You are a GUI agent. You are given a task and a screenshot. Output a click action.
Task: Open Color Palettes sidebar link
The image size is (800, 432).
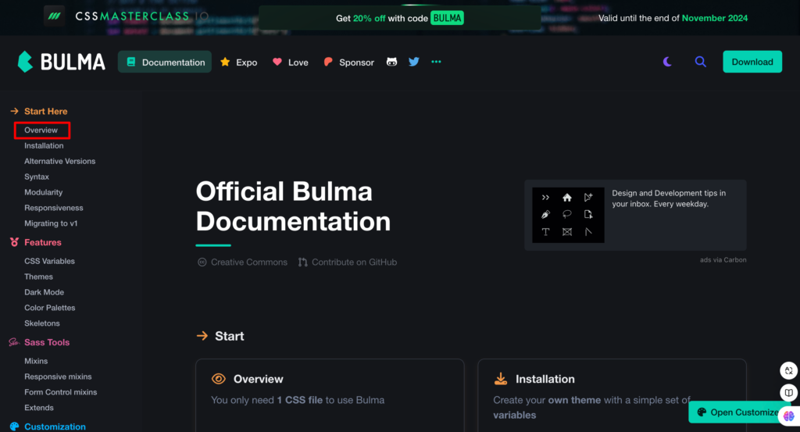click(x=50, y=308)
